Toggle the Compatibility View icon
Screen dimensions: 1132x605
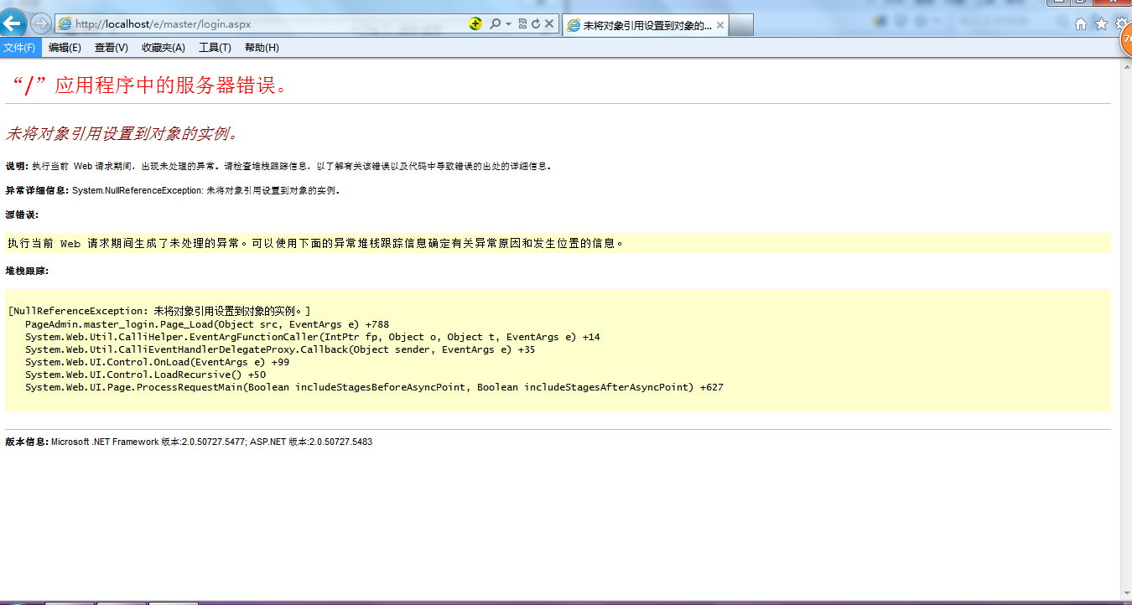coord(522,24)
